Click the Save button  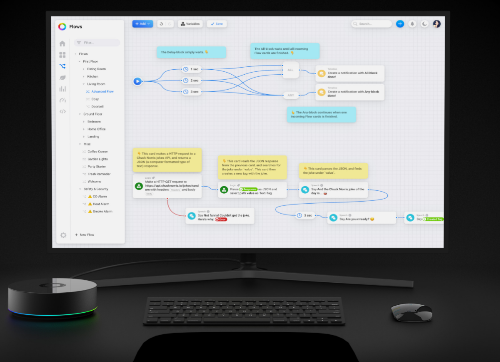pos(217,24)
